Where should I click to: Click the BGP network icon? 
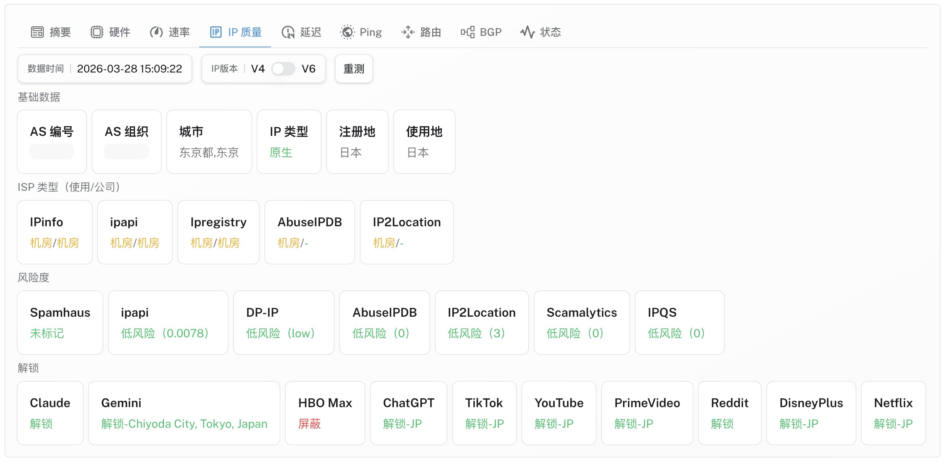point(467,32)
